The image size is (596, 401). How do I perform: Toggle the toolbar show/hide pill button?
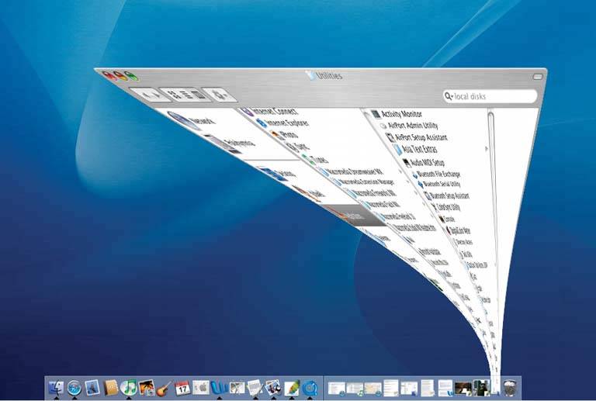coord(538,76)
